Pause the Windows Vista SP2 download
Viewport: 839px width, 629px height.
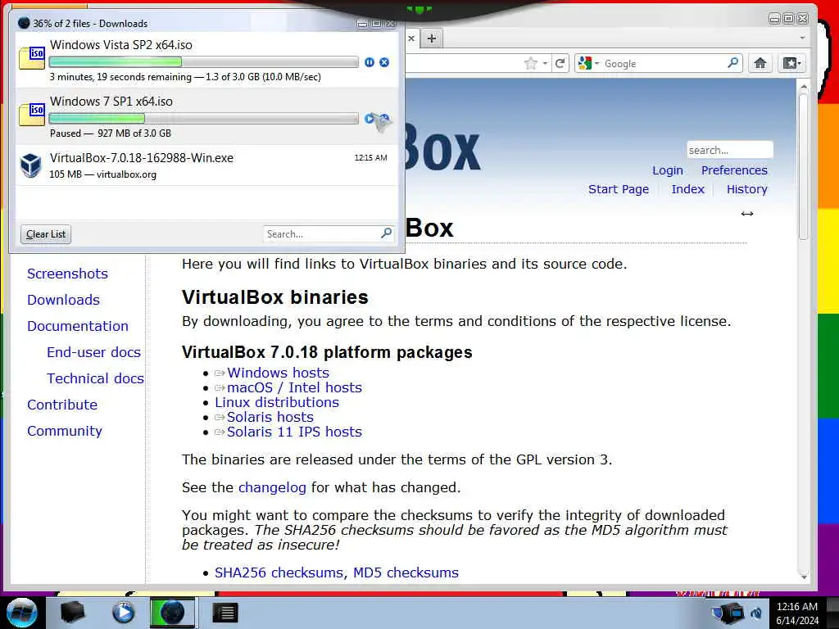(370, 62)
